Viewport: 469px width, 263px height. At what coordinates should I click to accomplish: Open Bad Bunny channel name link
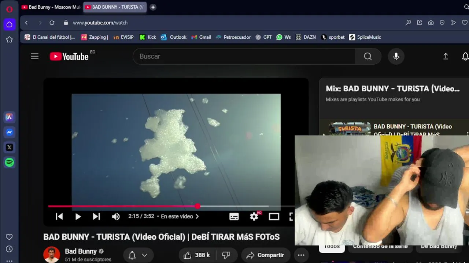[x=81, y=251]
